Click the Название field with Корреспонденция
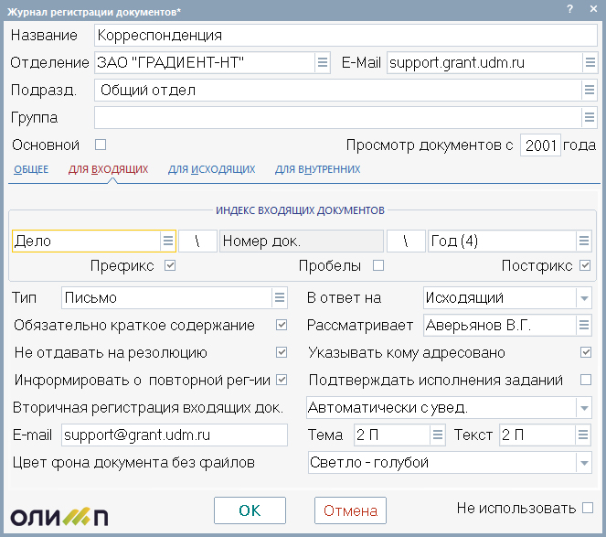 tap(346, 35)
